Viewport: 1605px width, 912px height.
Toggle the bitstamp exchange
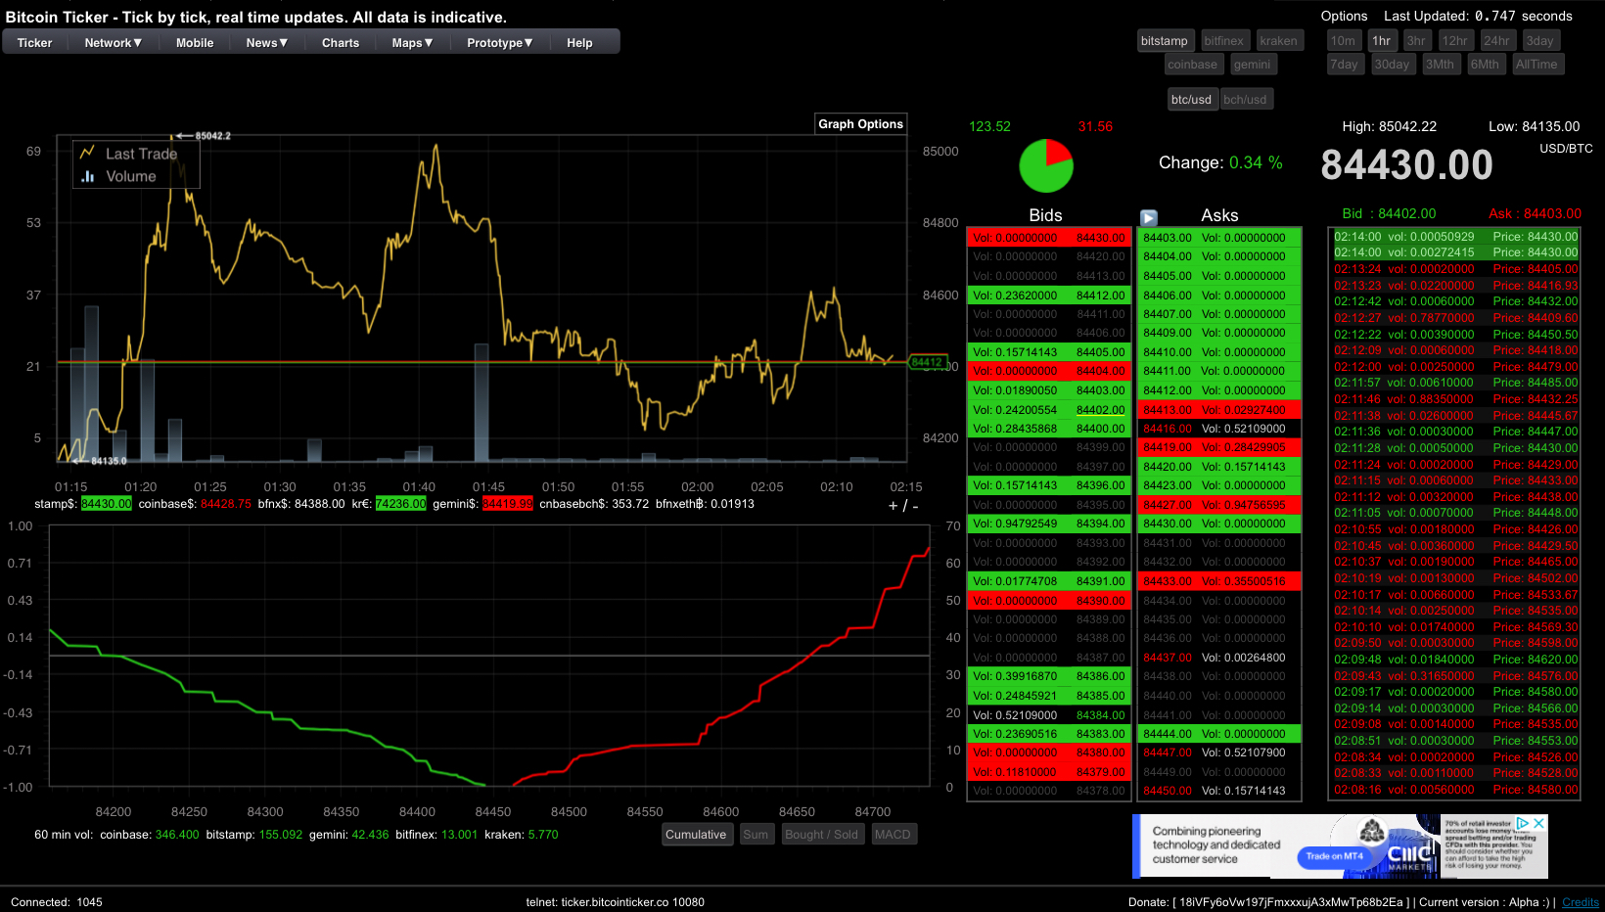[x=1164, y=41]
